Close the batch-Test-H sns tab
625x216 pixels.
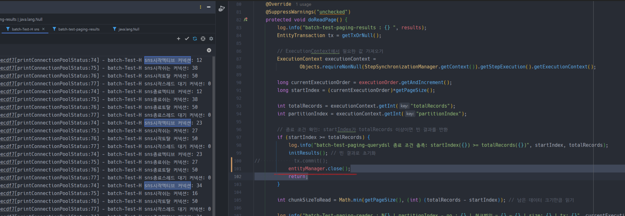[x=43, y=29]
